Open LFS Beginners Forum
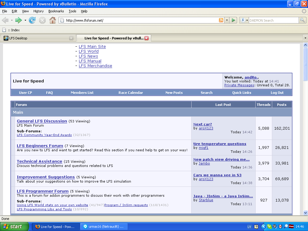The width and height of the screenshot is (308, 231). click(x=40, y=146)
